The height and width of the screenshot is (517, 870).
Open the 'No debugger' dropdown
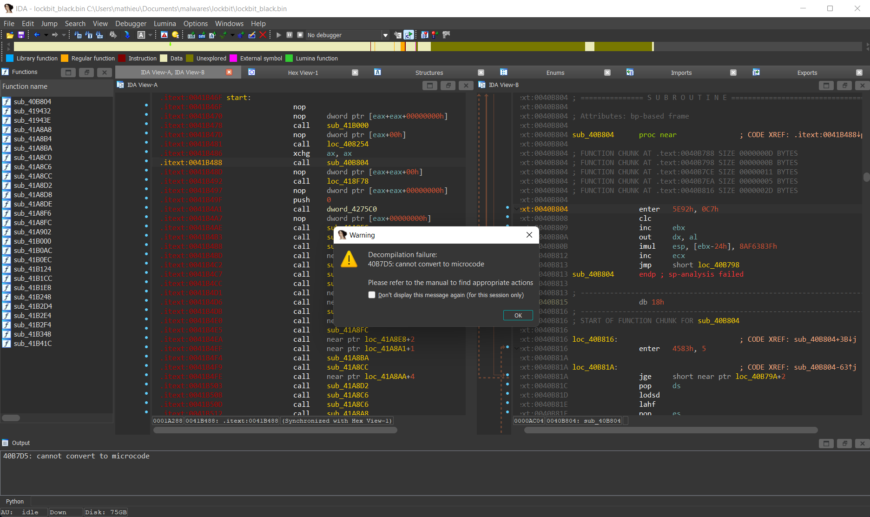click(385, 35)
